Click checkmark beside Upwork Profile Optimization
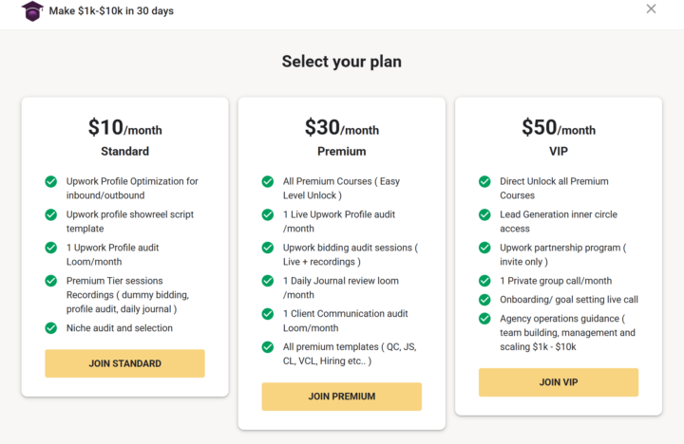684x444 pixels. (x=51, y=181)
